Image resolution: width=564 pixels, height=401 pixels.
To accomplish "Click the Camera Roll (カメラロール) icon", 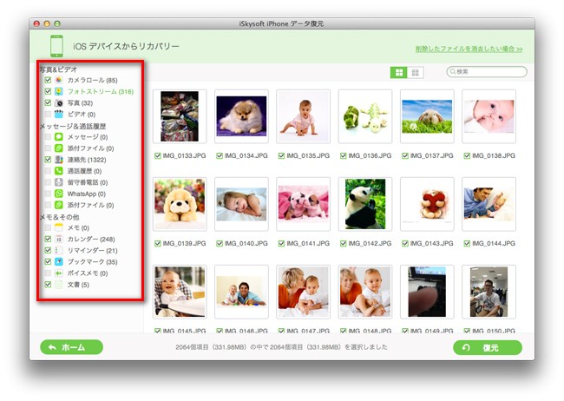I will click(59, 80).
